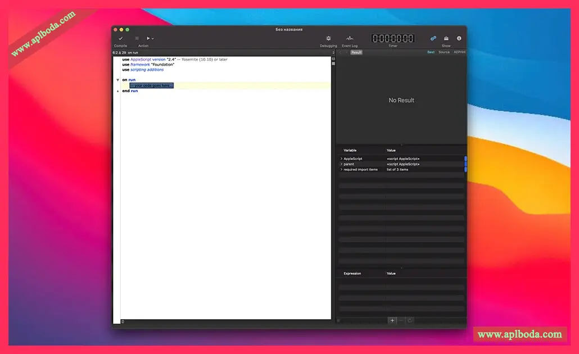Switch result view to Best
This screenshot has width=579, height=354.
(431, 52)
